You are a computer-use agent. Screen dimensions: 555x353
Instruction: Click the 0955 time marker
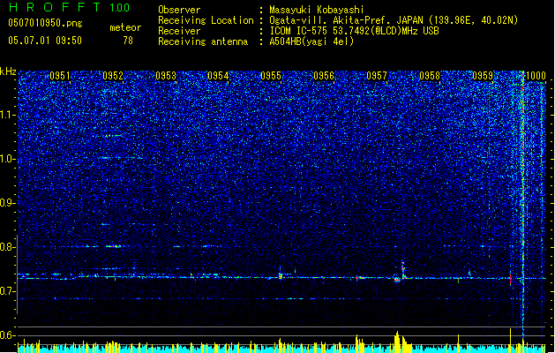271,76
